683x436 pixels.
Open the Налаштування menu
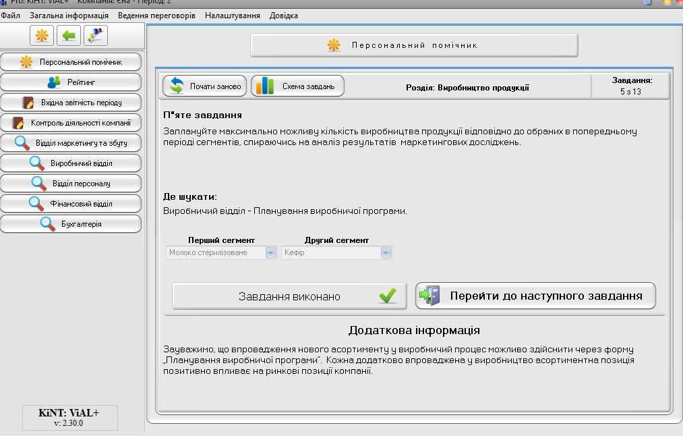coord(233,16)
